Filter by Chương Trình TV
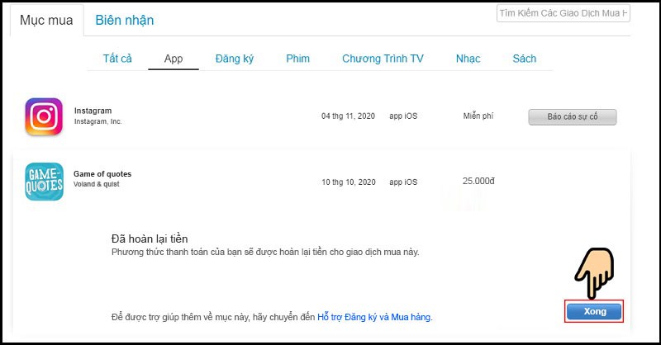The width and height of the screenshot is (661, 345). [383, 59]
